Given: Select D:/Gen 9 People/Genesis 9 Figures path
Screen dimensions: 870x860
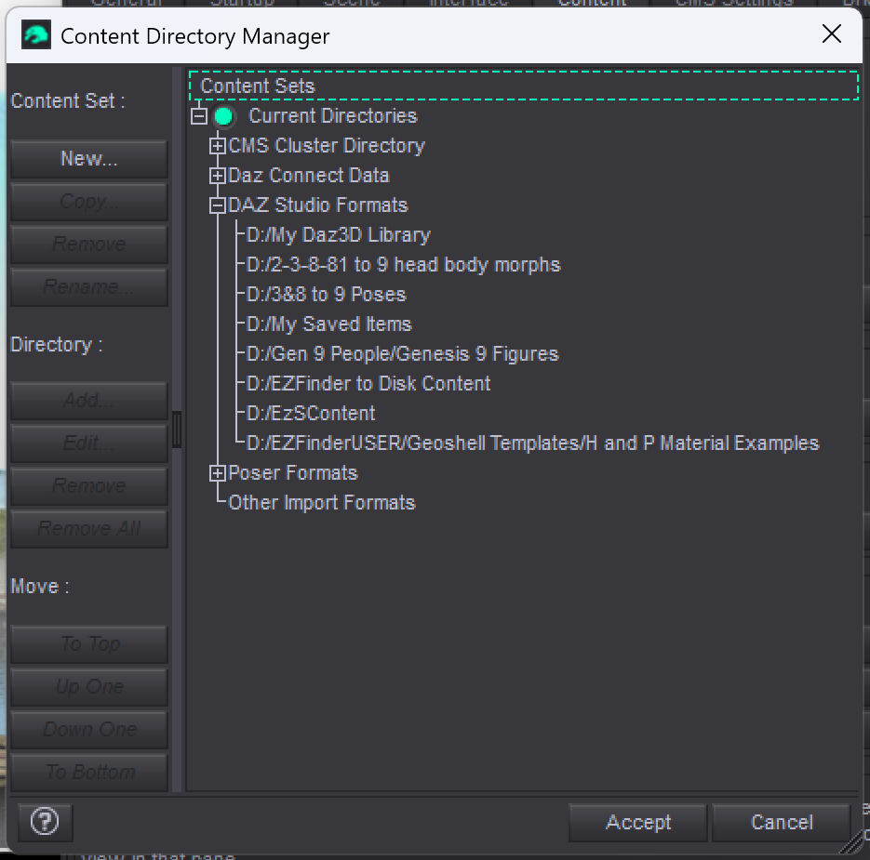Looking at the screenshot, I should [402, 354].
